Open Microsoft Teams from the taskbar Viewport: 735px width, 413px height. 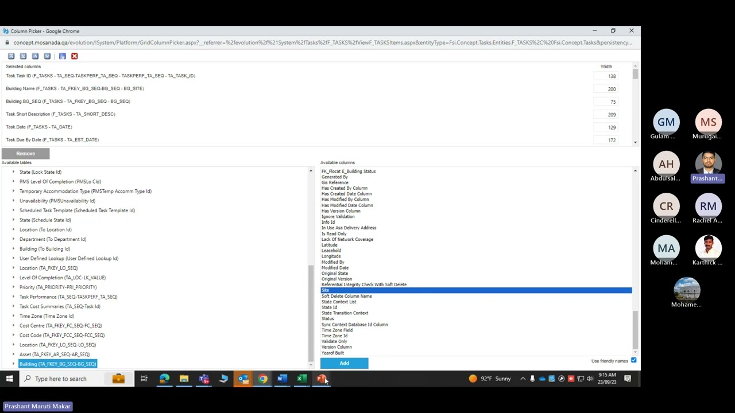click(204, 379)
